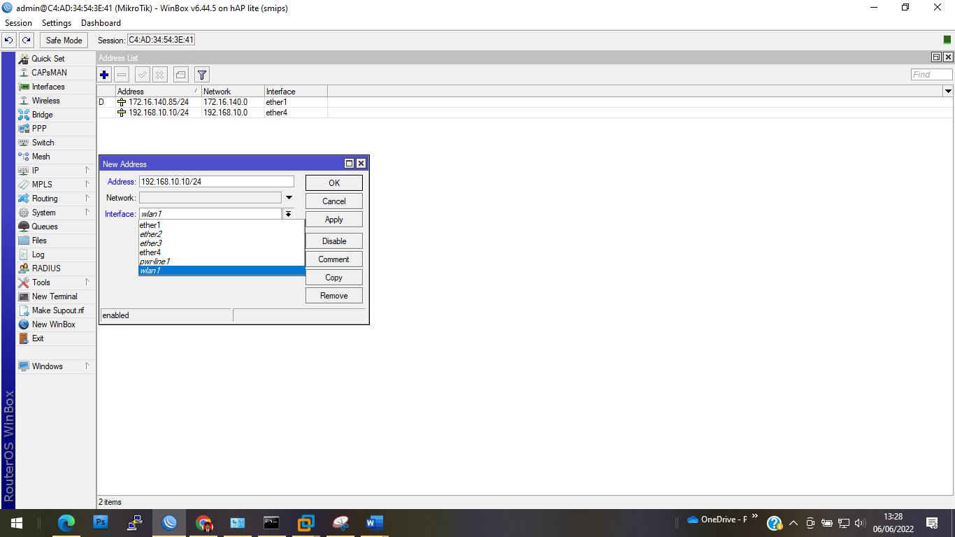Screen dimensions: 955x537
Task: Open the Dashboard menu
Action: tap(101, 23)
